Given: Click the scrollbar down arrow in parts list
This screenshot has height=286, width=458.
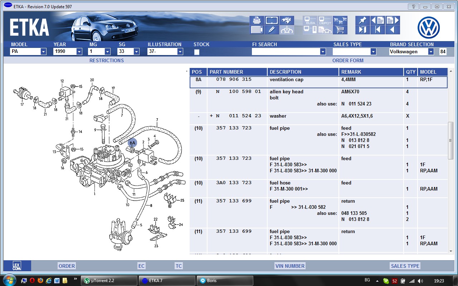Looking at the screenshot, I should pos(451,251).
